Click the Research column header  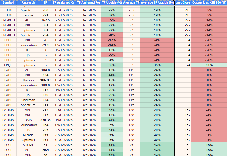point(28,2)
